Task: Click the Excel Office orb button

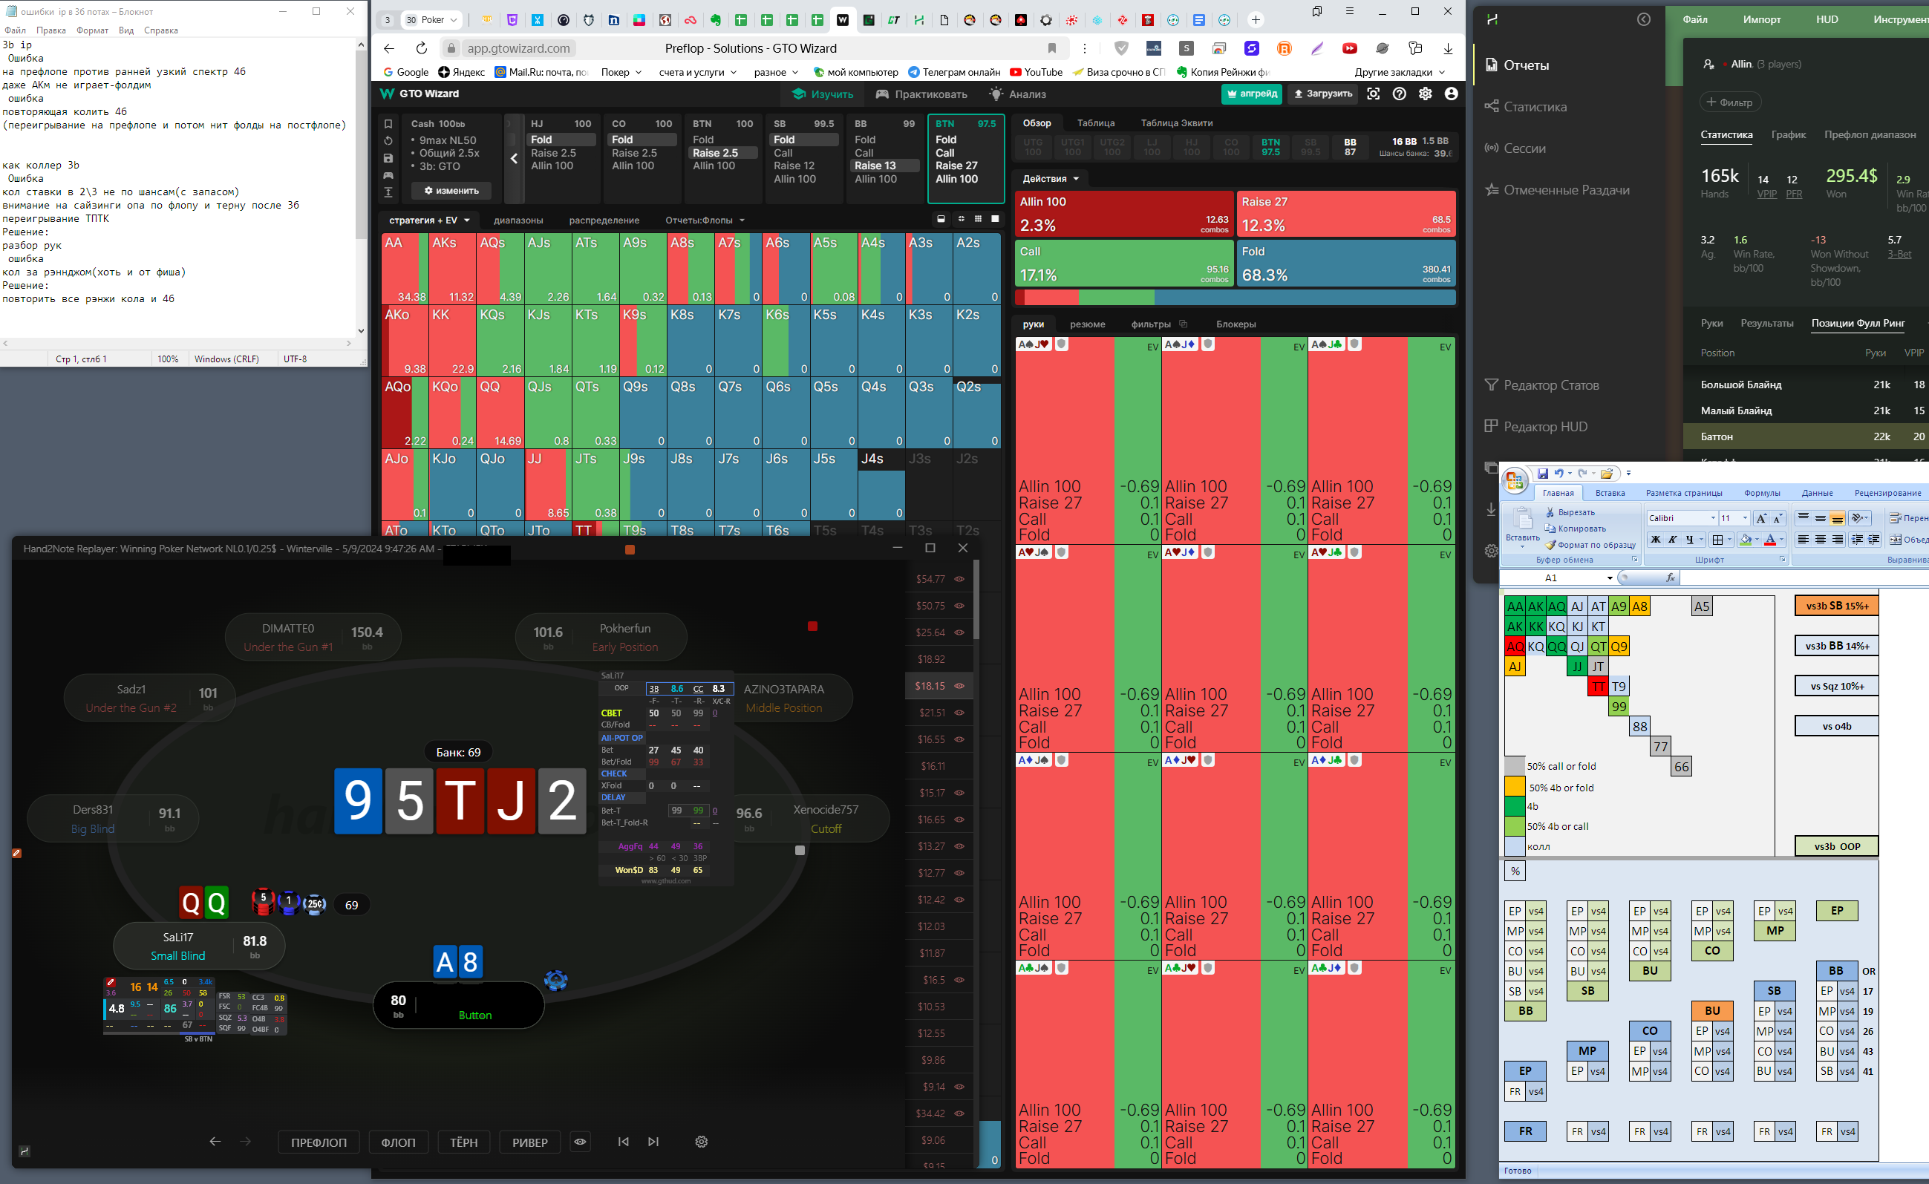Action: point(1515,480)
